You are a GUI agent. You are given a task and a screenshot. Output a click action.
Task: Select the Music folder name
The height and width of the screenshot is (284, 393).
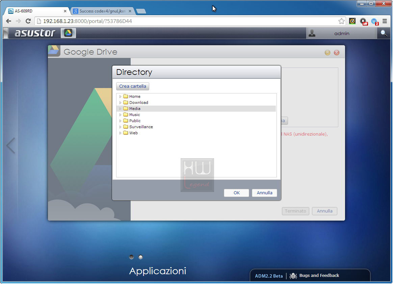point(135,115)
